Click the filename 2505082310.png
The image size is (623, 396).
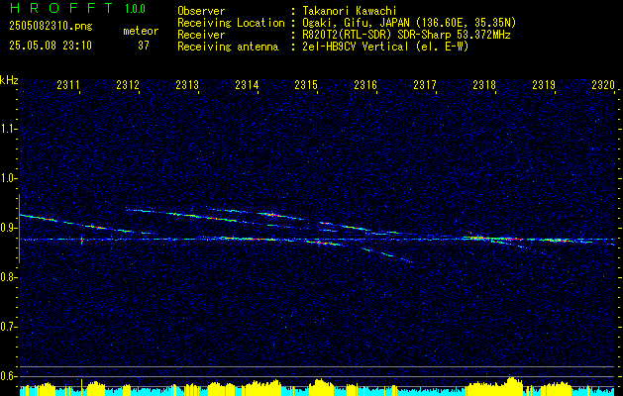[51, 26]
